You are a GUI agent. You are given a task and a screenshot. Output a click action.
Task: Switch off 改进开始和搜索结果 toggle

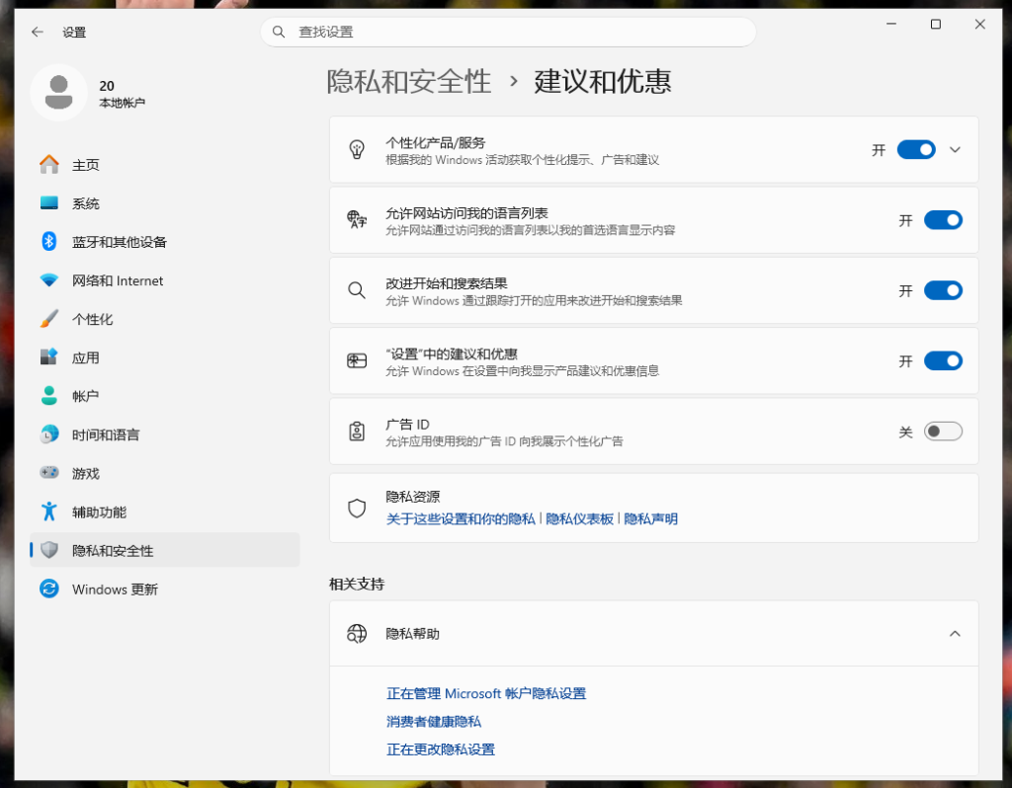(943, 290)
